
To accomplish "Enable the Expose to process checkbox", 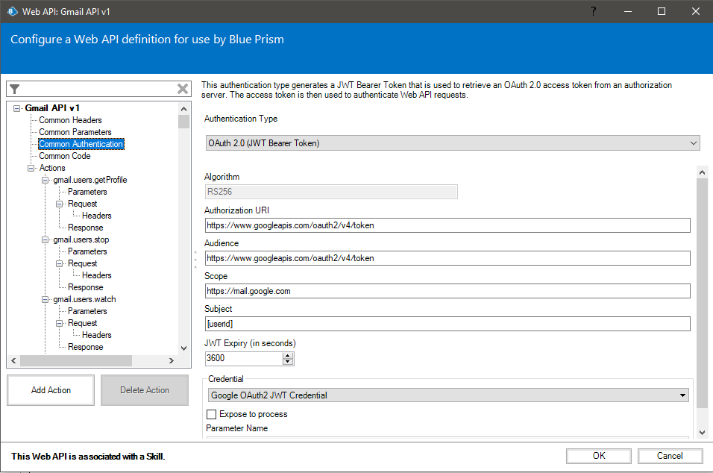I will pyautogui.click(x=212, y=414).
